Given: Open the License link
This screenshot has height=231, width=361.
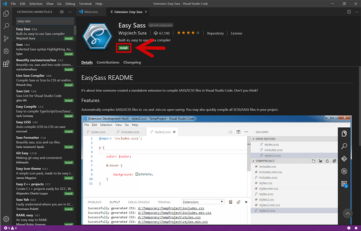Looking at the screenshot, I should coord(236,33).
